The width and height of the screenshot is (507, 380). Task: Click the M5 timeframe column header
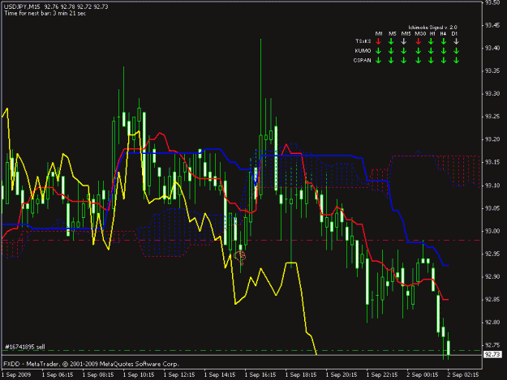[x=392, y=33]
